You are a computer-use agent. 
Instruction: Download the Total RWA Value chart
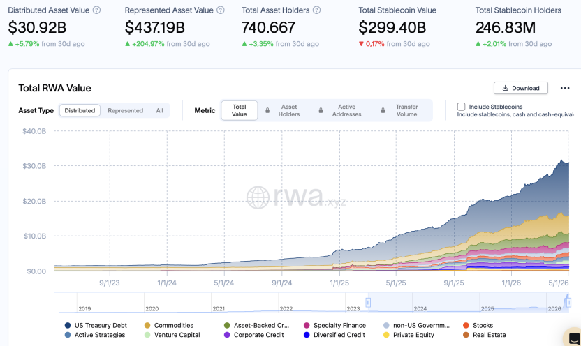click(521, 88)
